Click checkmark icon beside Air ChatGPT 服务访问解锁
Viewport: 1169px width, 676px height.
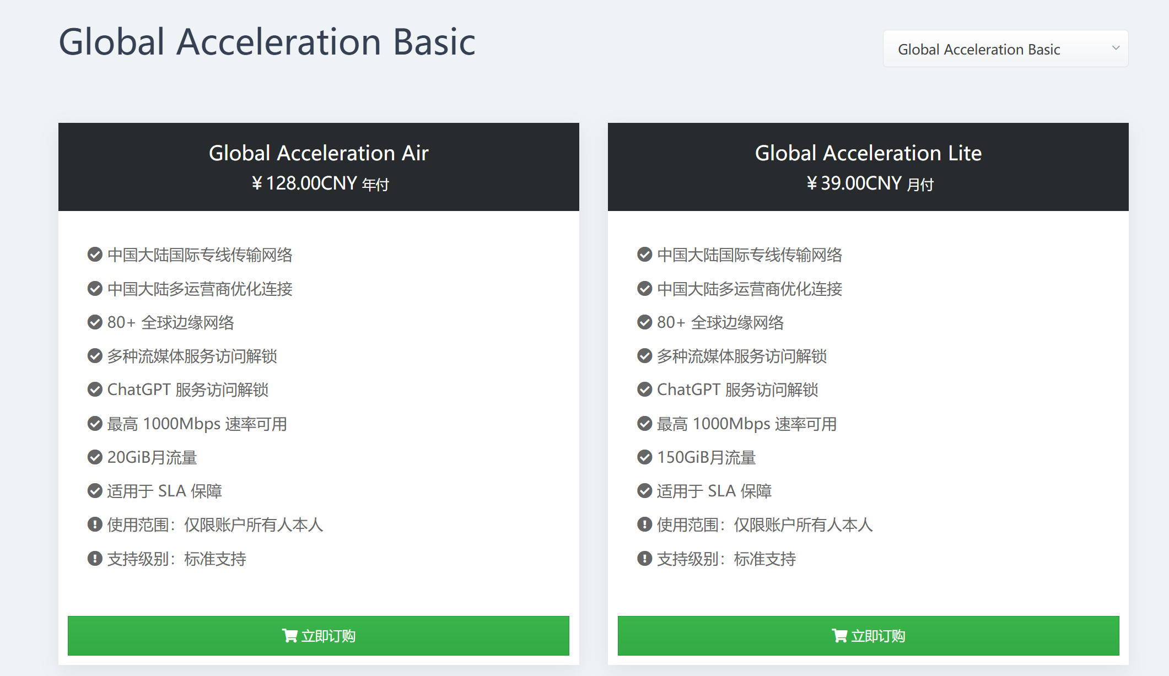[x=95, y=390]
